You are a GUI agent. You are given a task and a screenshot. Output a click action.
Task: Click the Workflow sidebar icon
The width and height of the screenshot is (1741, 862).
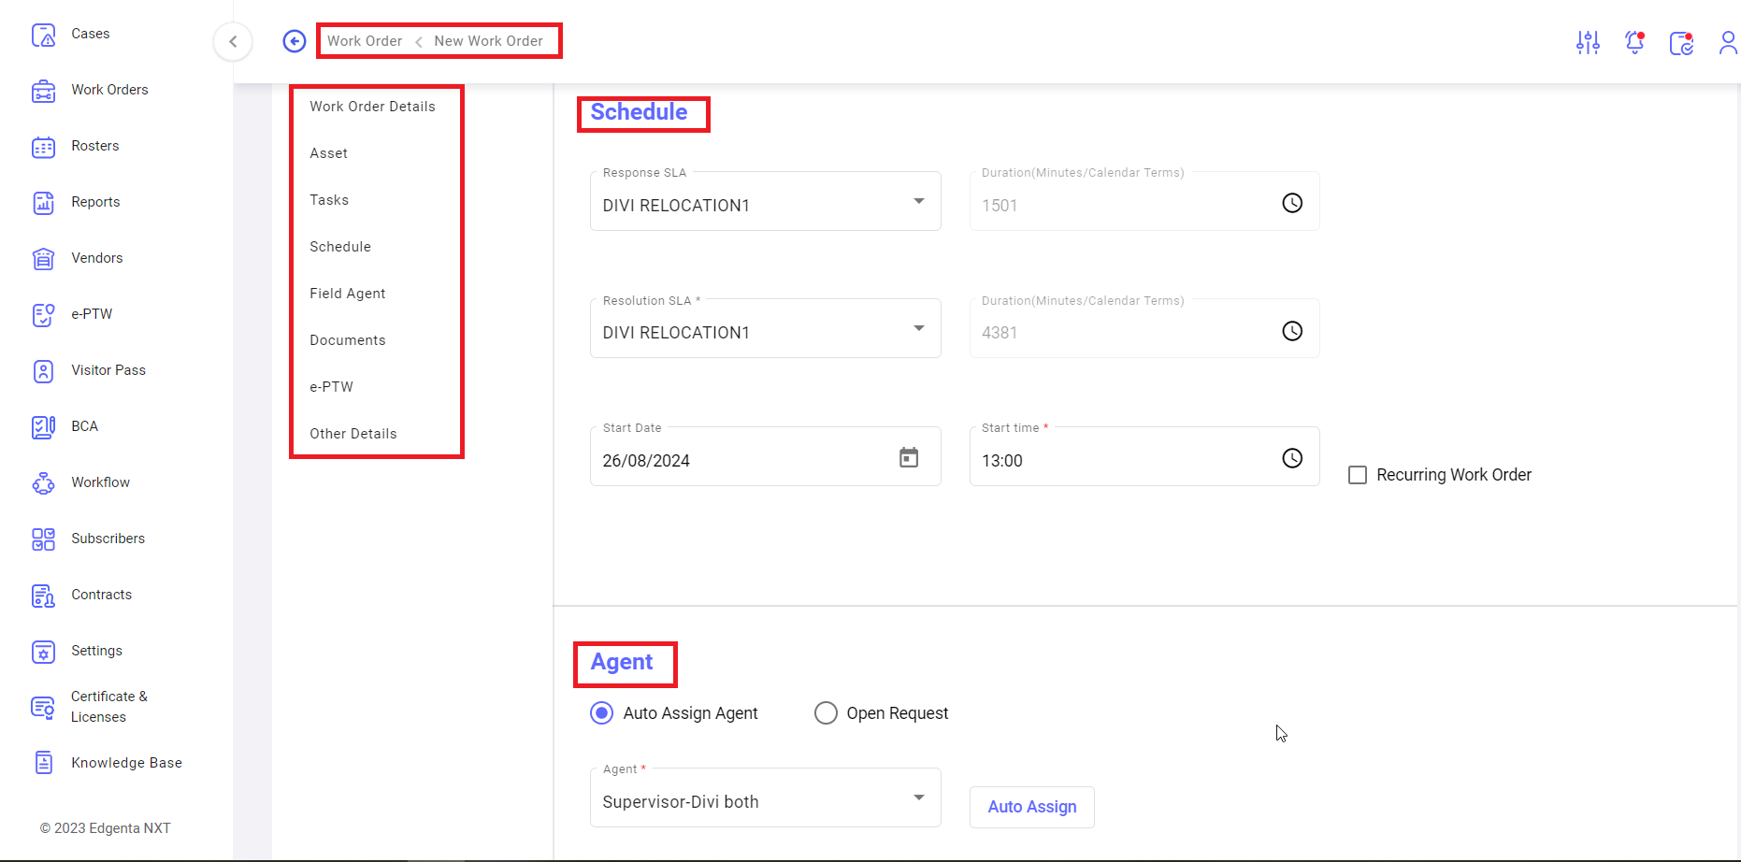44,483
